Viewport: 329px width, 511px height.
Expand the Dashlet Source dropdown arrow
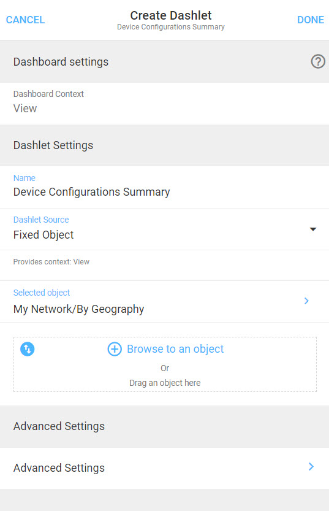pos(313,229)
